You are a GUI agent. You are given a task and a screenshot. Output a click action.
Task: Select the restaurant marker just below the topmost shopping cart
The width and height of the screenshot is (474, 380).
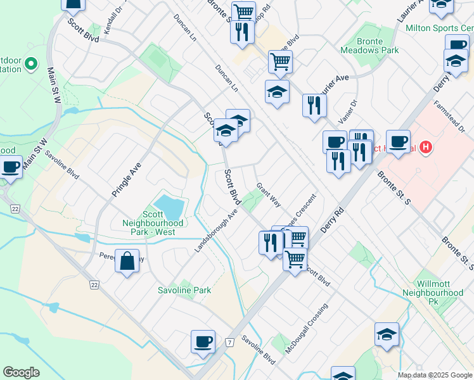(242, 33)
